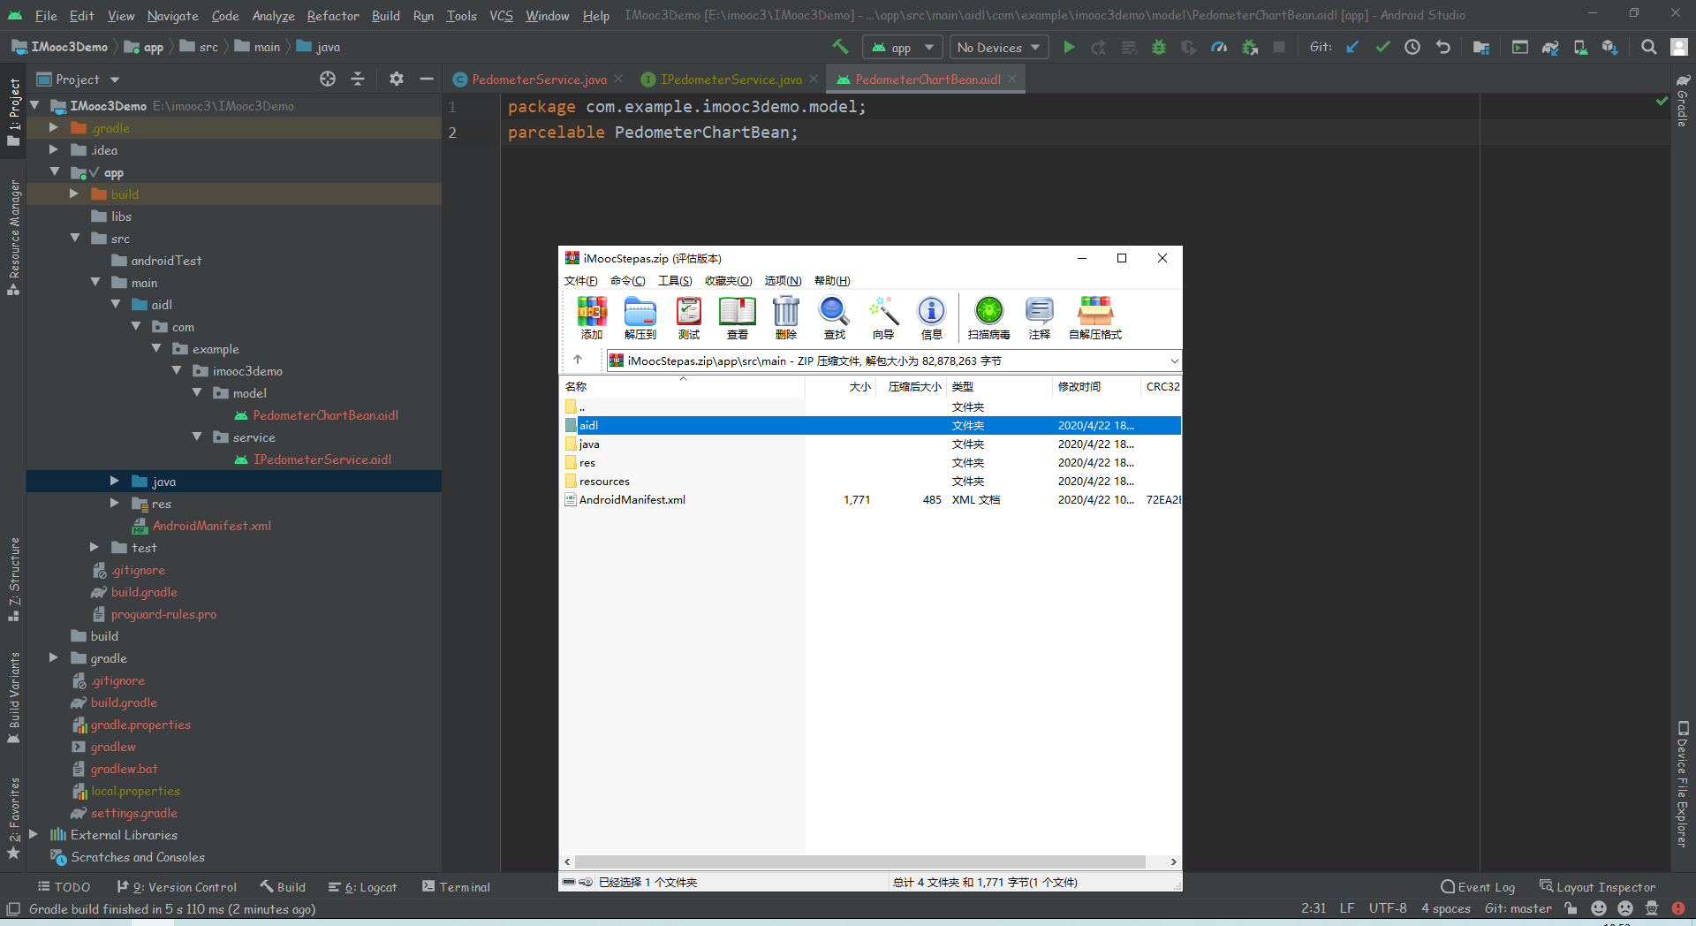The image size is (1696, 926).
Task: Open the Logcat tool window
Action: coord(362,886)
